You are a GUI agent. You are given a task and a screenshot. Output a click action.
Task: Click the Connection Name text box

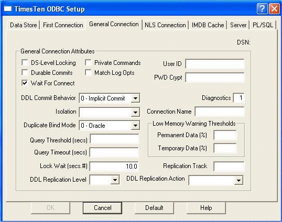220,112
